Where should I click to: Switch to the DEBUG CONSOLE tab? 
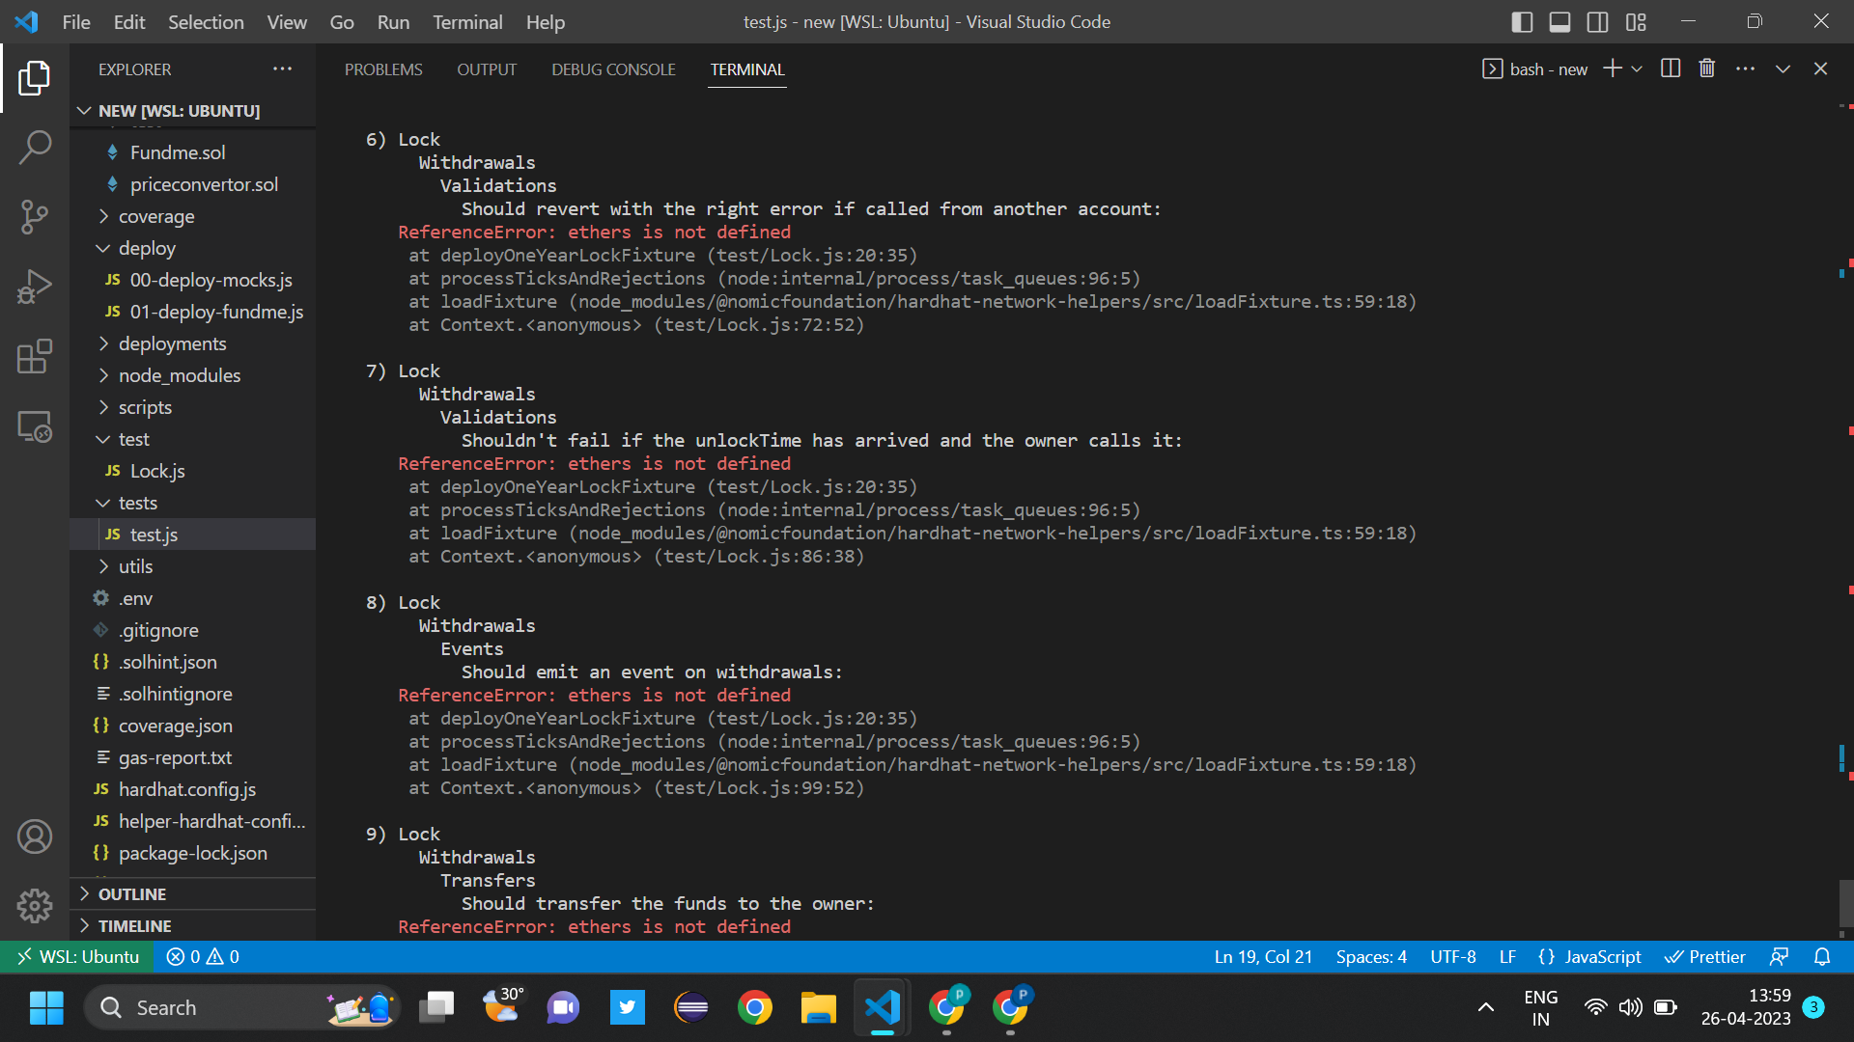[x=613, y=69]
